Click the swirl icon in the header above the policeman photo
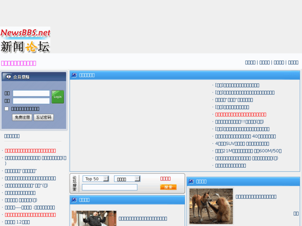Image resolution: width=302 pixels, height=226 pixels. [74, 200]
